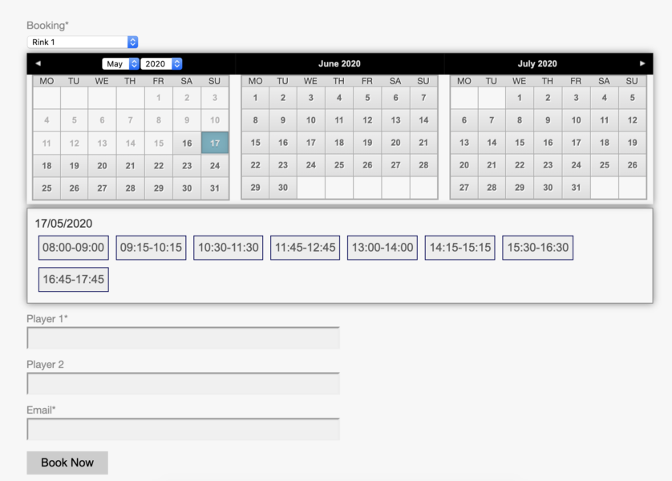Open the May month dropdown

pos(120,64)
